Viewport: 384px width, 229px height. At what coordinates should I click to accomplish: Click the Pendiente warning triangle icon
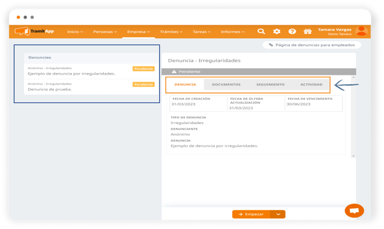(x=174, y=72)
